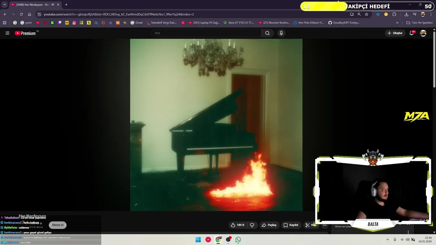
Task: Show hidden system tray icons chevron
Action: click(387, 240)
